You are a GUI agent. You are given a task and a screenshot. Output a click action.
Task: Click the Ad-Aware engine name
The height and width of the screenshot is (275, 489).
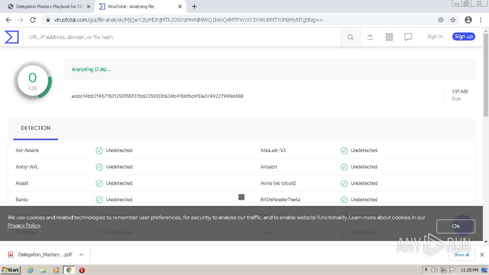tap(27, 150)
